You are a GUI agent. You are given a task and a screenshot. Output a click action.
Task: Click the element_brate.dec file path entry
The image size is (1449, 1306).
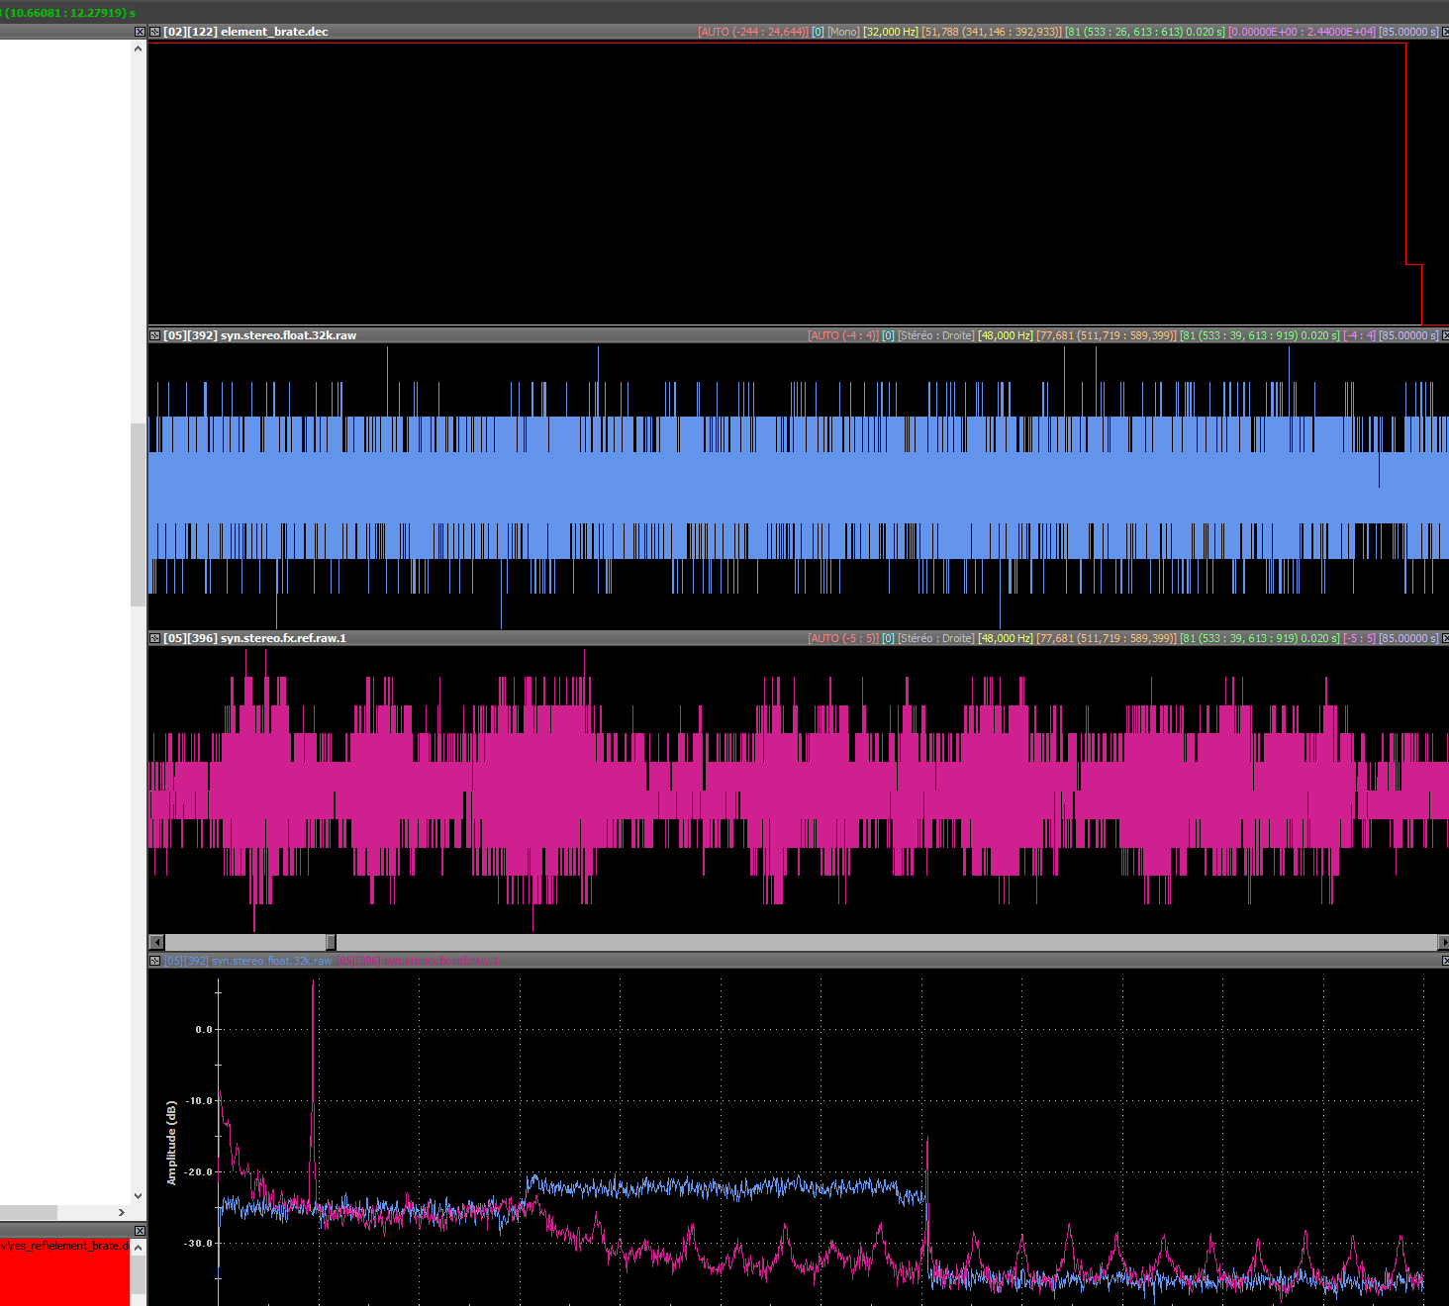tap(64, 1246)
